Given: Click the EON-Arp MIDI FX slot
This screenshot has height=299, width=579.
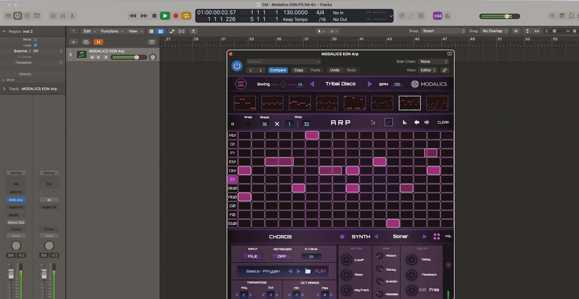Looking at the screenshot, I should [16, 200].
